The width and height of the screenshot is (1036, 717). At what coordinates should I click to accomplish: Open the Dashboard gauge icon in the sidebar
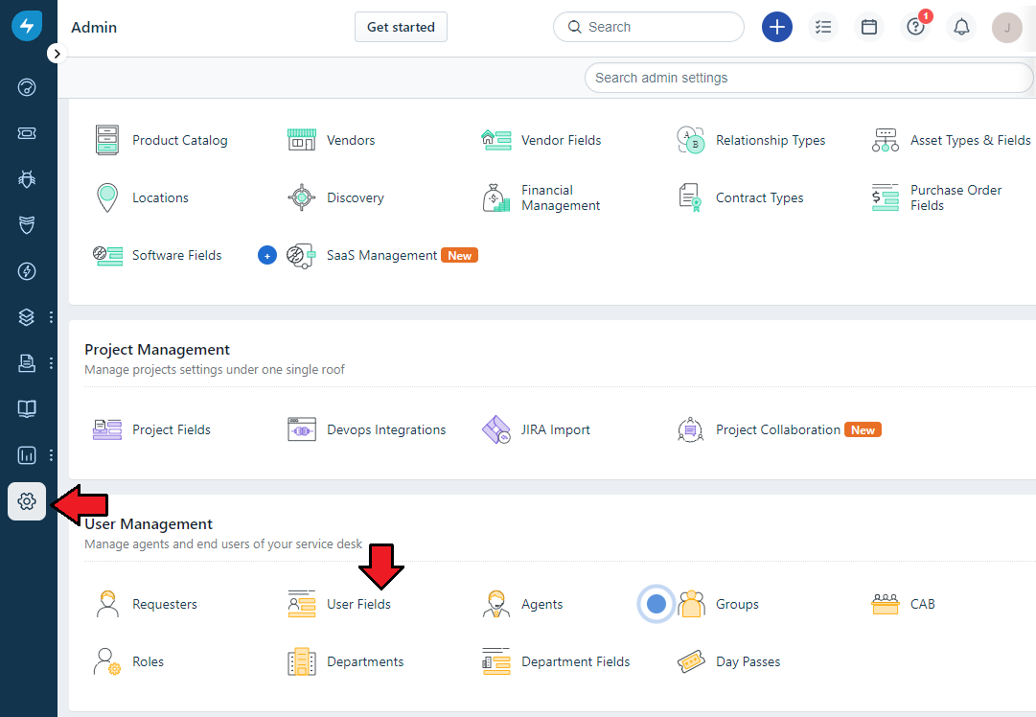[27, 87]
